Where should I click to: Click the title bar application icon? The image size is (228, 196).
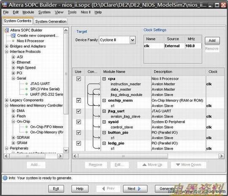(x=5, y=5)
